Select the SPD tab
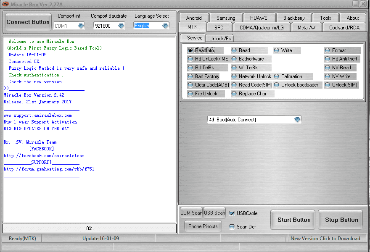The height and width of the screenshot is (252, 370). tap(219, 28)
